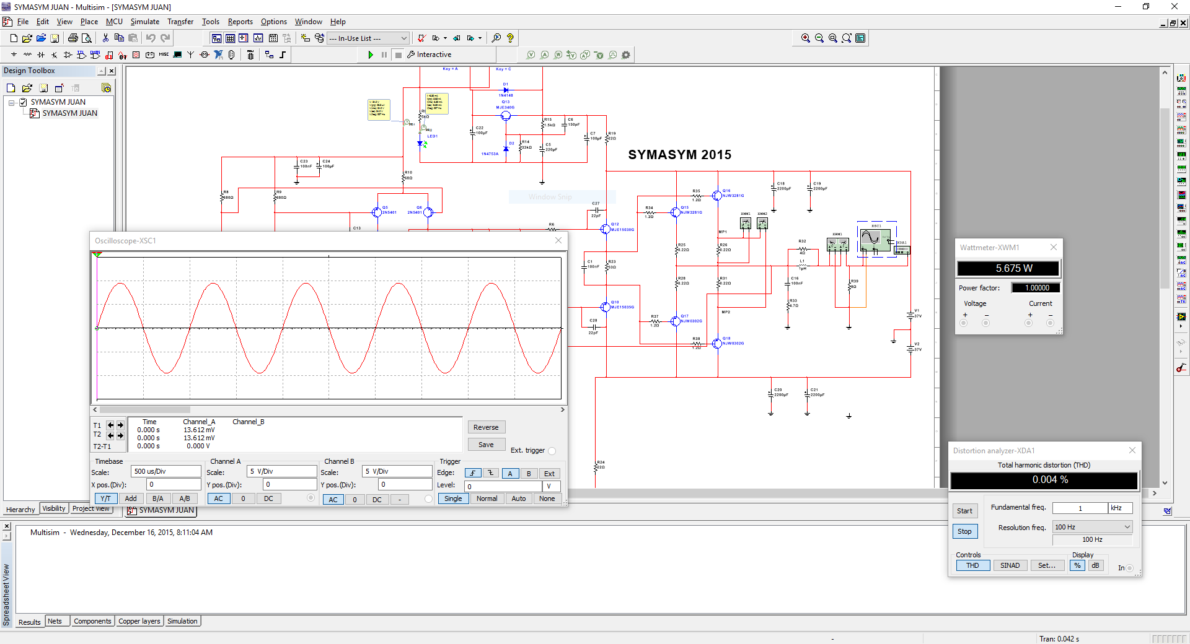
Task: Click the schematic vertical scrollbar thumb
Action: [x=1165, y=198]
